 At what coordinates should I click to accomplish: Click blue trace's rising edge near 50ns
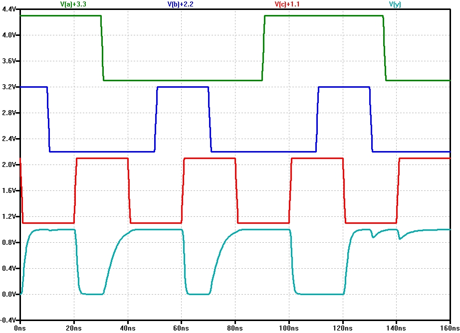(x=156, y=120)
